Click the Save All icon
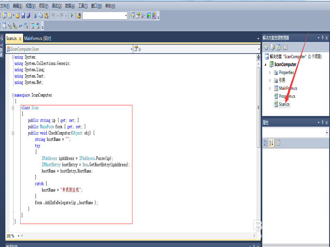This screenshot has width=330, height=247. (28, 16)
